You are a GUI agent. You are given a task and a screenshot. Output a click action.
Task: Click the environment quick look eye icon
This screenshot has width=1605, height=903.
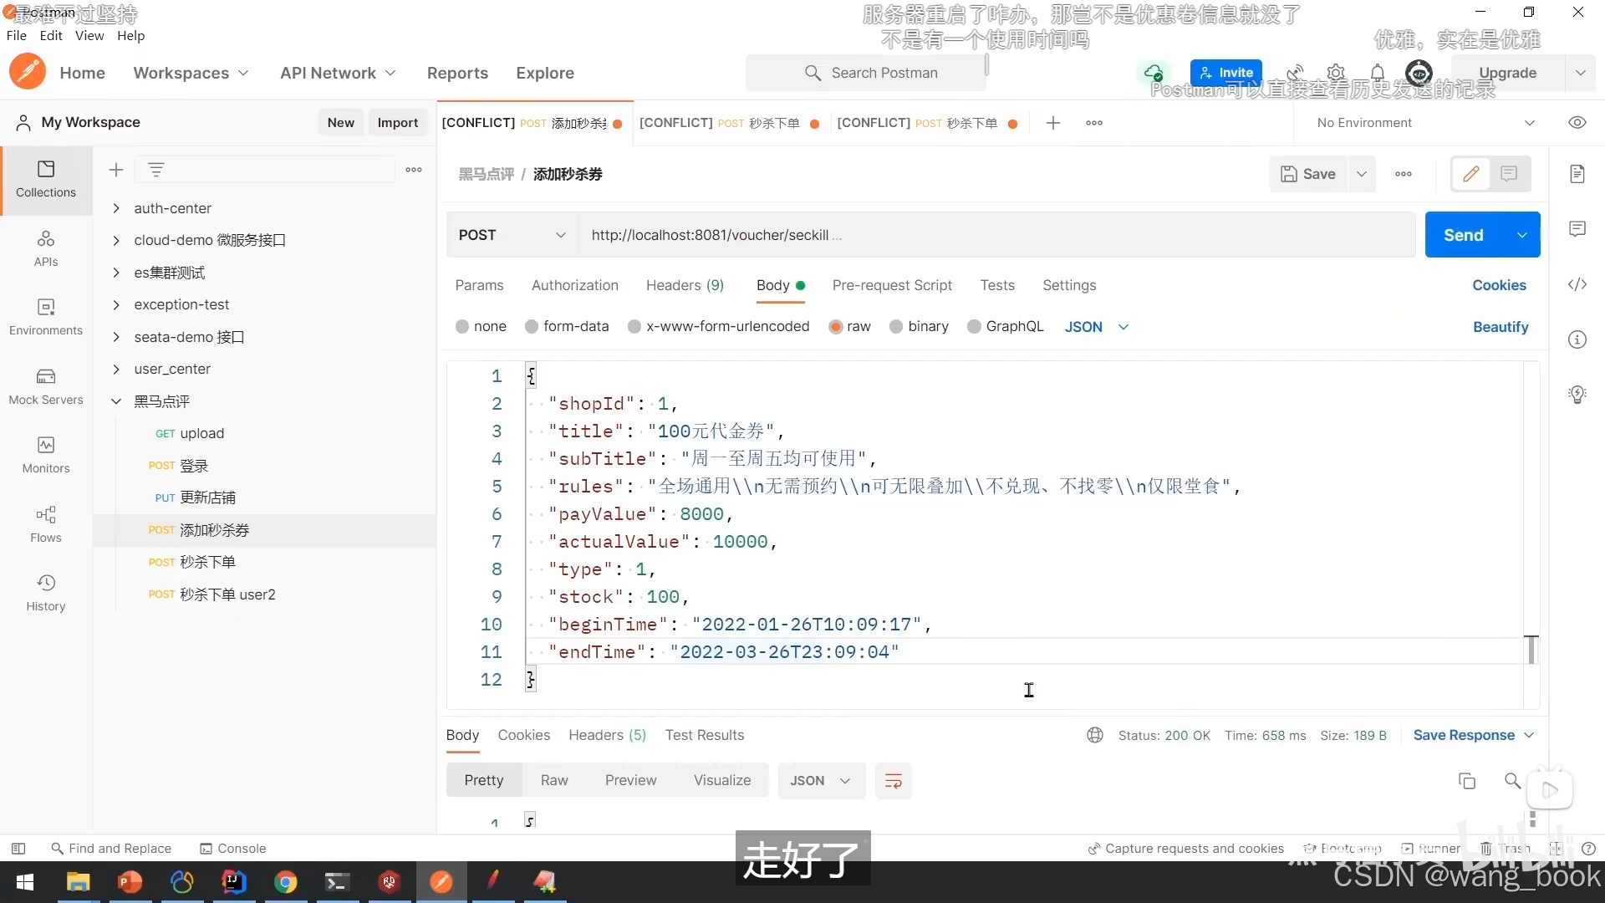tap(1577, 123)
